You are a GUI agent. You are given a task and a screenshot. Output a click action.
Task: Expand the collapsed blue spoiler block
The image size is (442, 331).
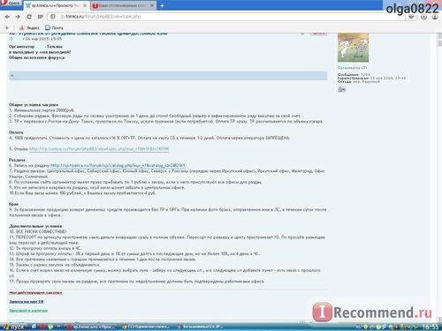point(168,76)
